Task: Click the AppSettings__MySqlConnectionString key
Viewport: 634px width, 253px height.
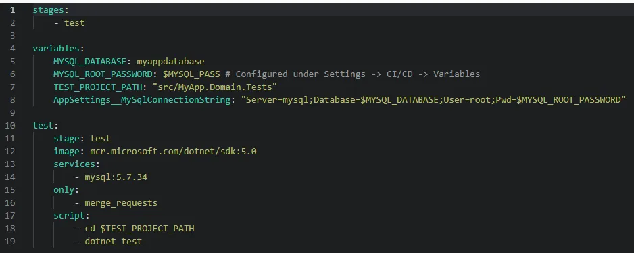Action: 142,100
